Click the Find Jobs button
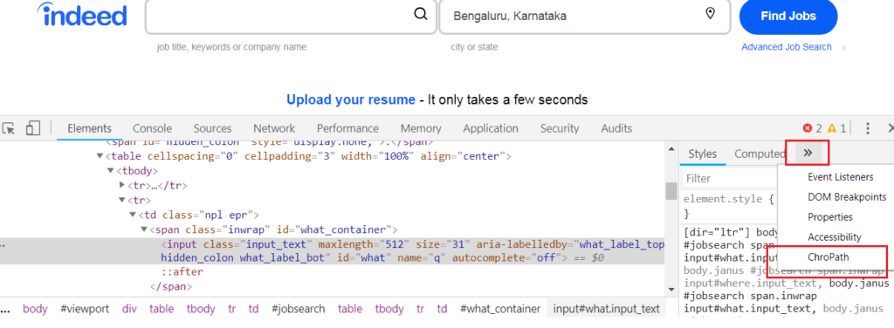The height and width of the screenshot is (328, 894). pyautogui.click(x=788, y=17)
